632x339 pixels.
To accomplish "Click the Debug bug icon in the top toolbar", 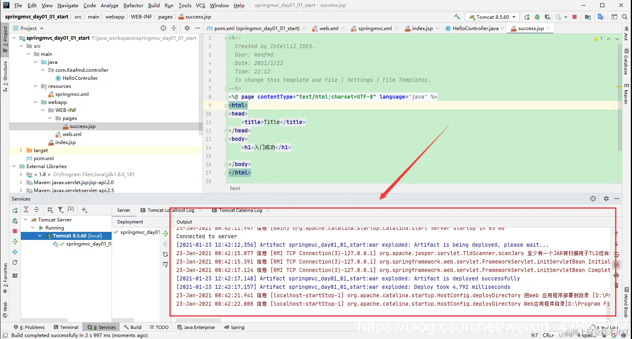I will click(x=537, y=17).
